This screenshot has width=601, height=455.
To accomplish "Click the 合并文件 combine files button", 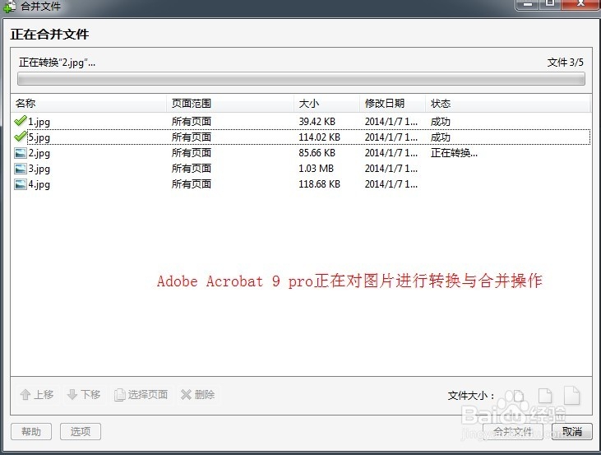I will 513,432.
